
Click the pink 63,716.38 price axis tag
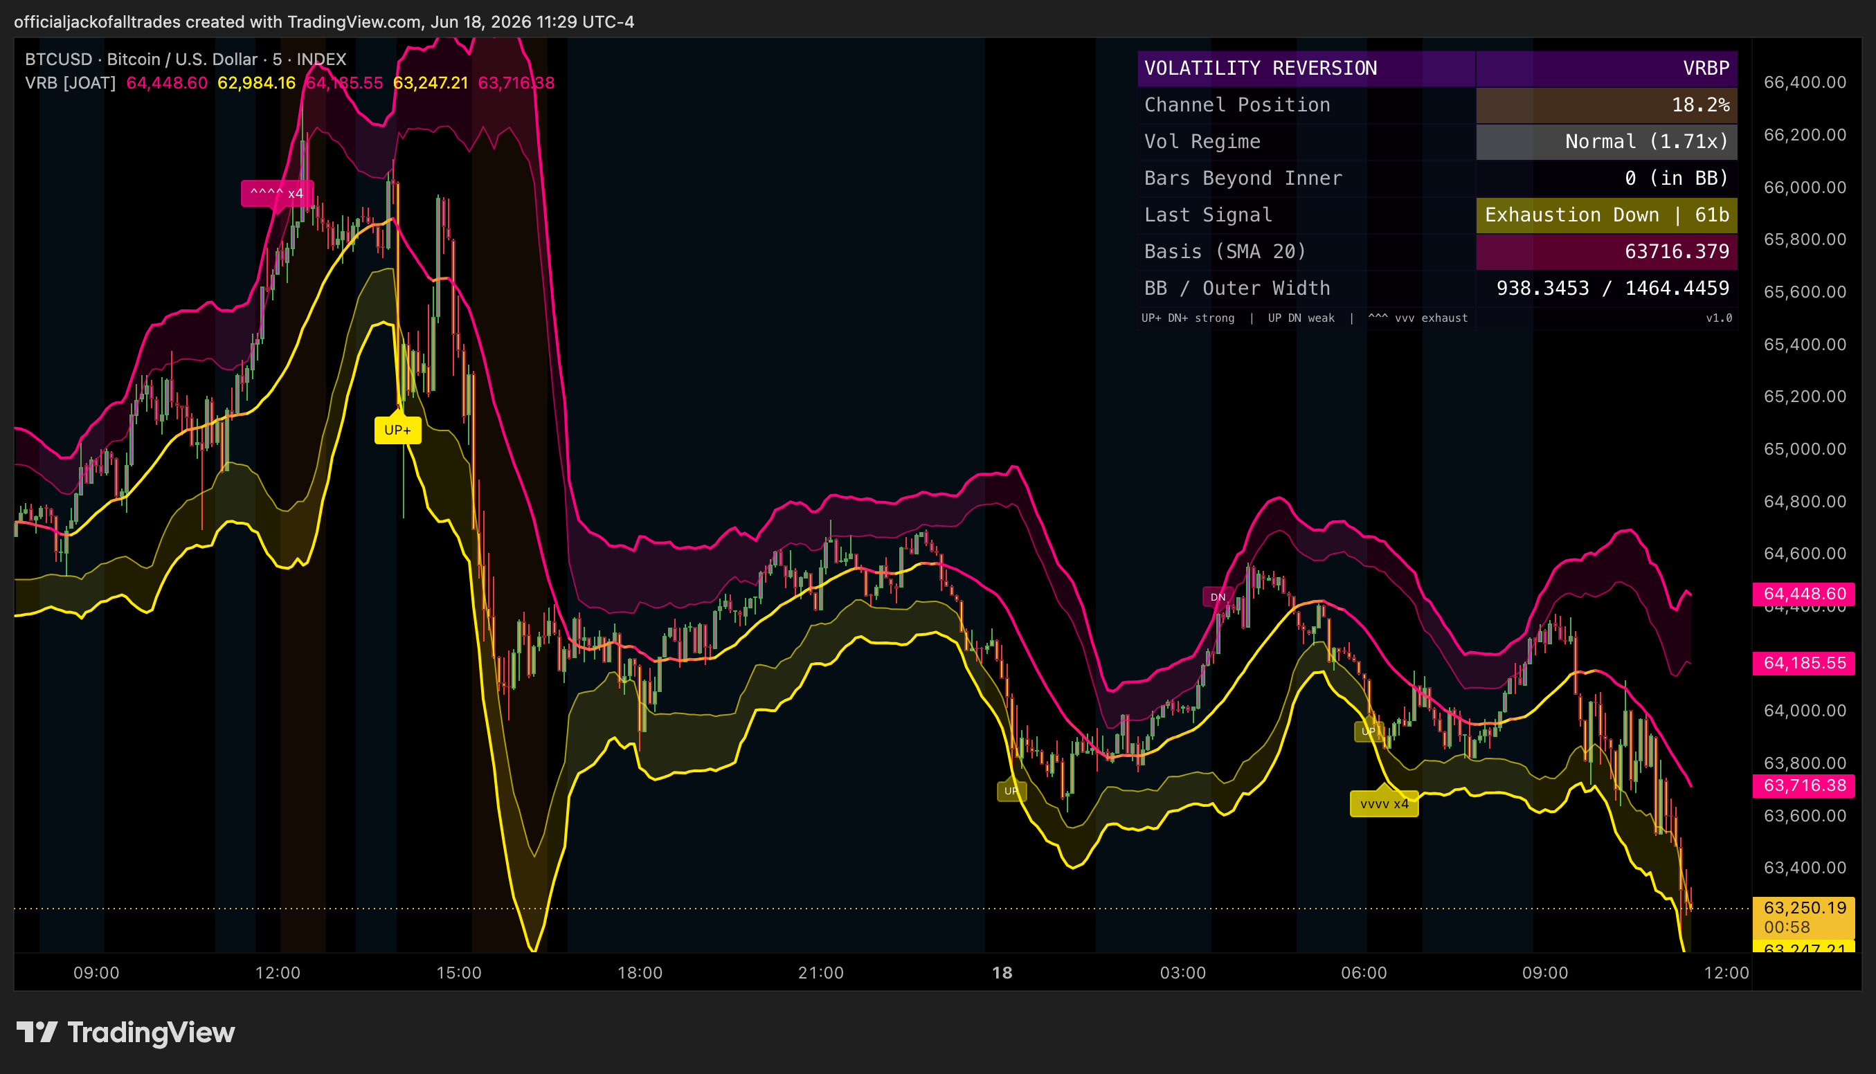[1804, 785]
